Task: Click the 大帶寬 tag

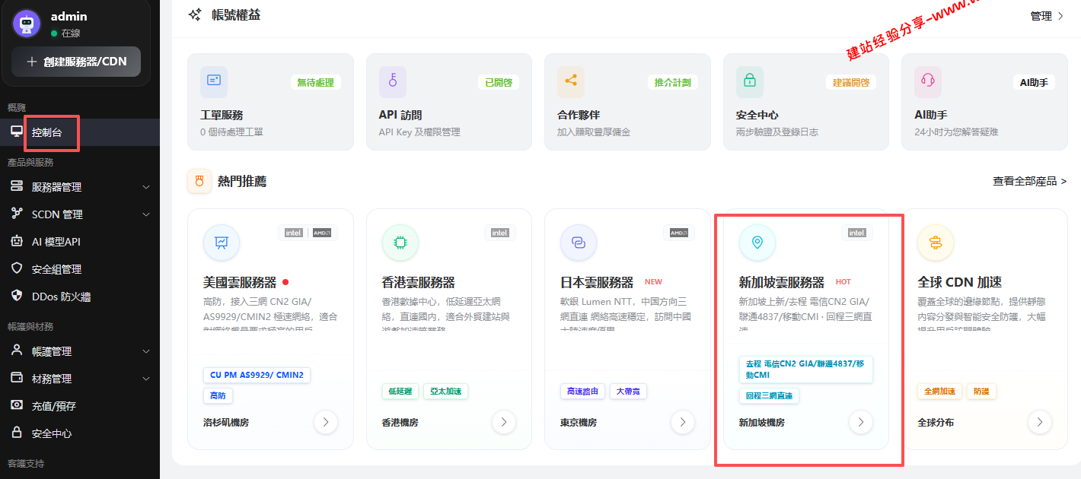Action: (628, 392)
